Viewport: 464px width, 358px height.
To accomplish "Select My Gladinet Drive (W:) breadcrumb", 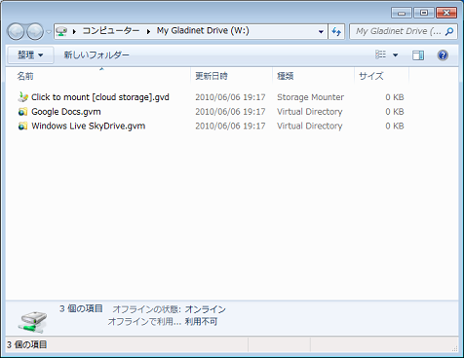I will (203, 31).
